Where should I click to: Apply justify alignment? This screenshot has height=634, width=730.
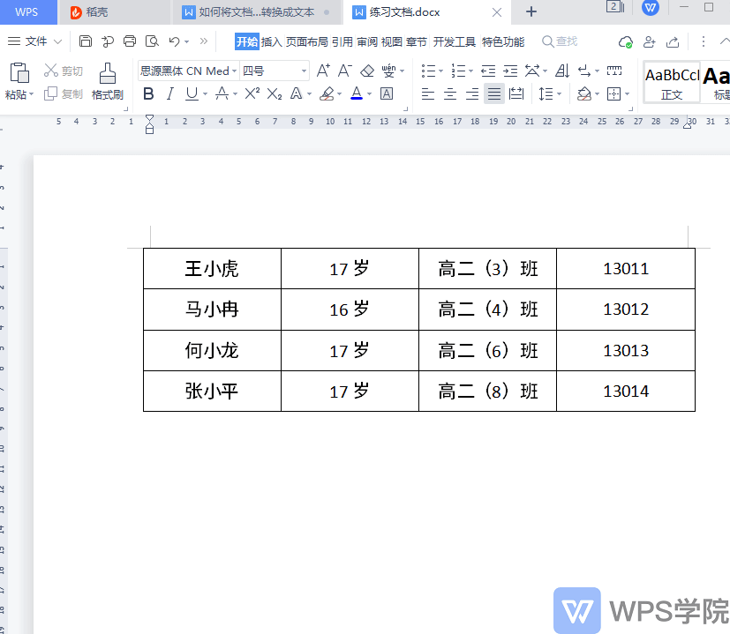click(494, 94)
